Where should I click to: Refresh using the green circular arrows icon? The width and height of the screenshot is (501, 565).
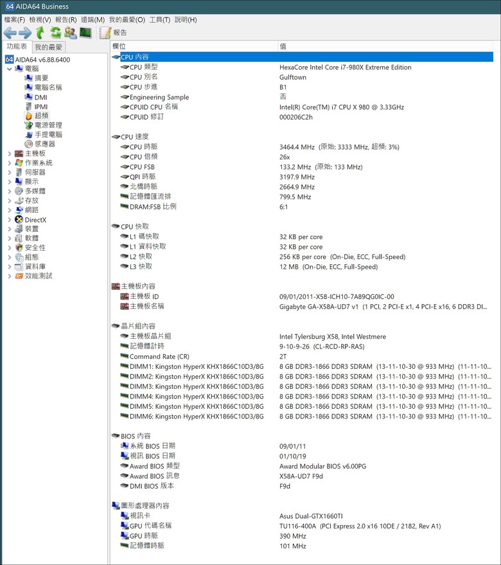55,32
